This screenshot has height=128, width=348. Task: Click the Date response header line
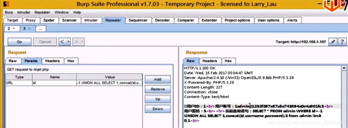(218, 73)
